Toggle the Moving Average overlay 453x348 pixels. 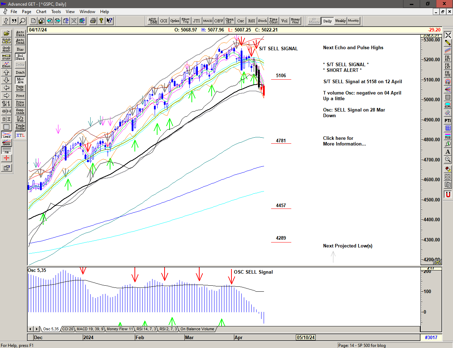(x=20, y=80)
